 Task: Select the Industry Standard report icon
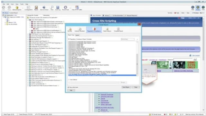80,30
